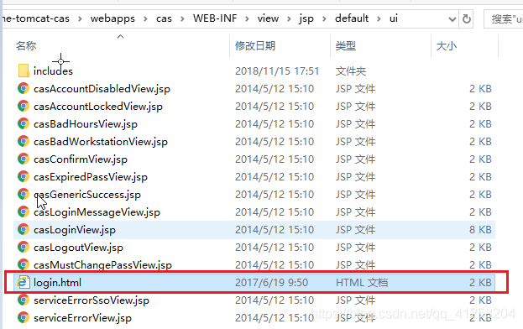
Task: Click the ui breadcrumb segment
Action: tap(394, 18)
